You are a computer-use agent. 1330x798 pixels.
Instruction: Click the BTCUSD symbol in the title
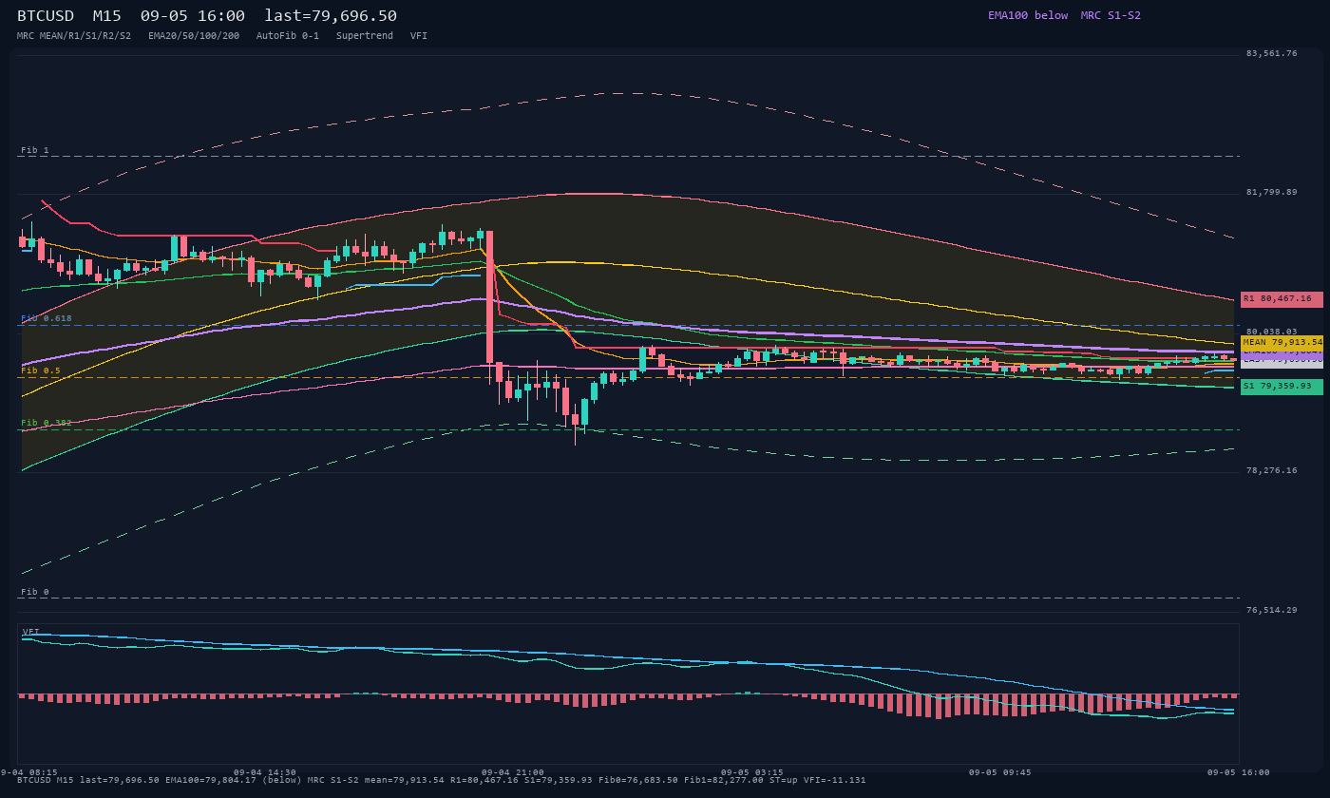46,16
